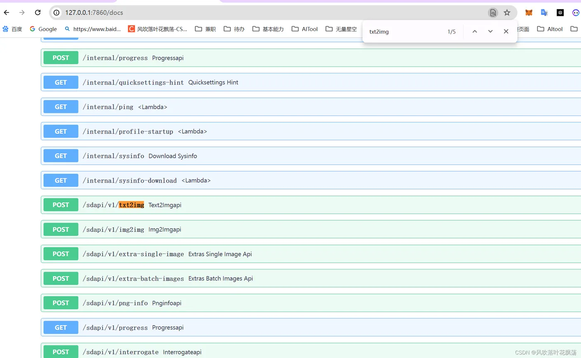581x358 pixels.
Task: Expand GET /internal/sysinfo Download Sysinfo endpoint
Action: (311, 156)
